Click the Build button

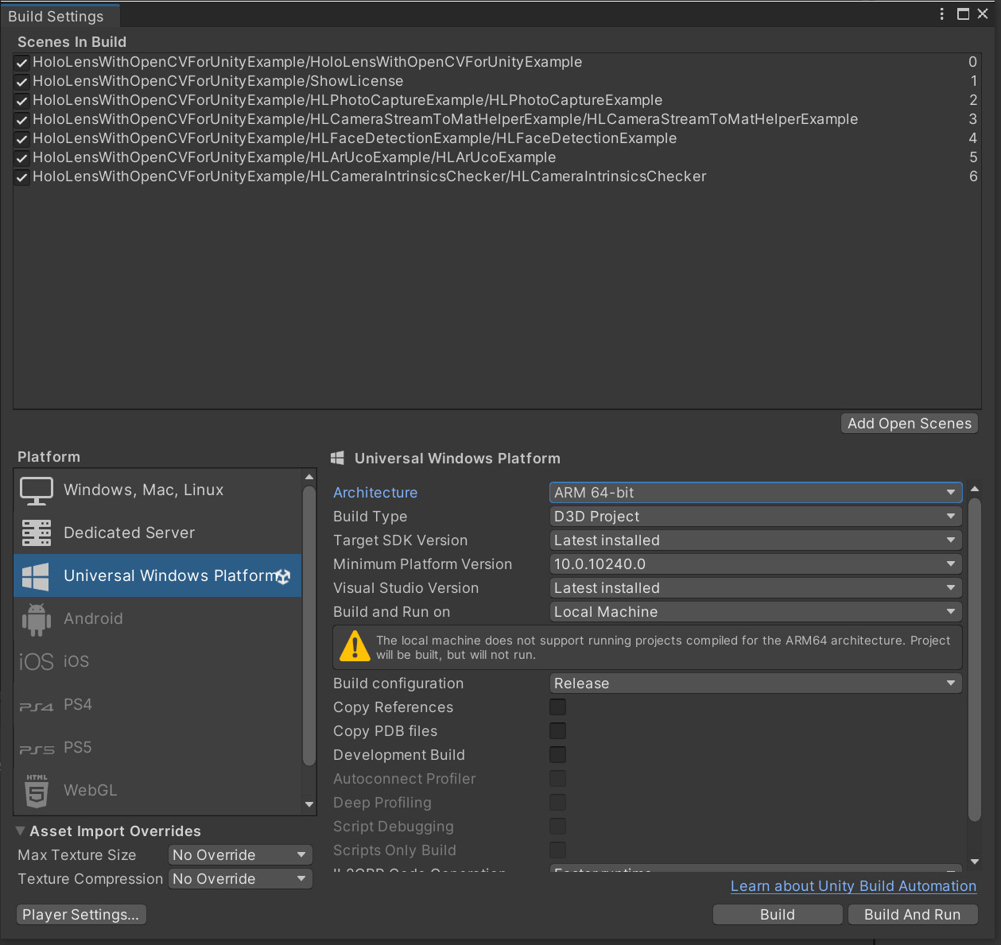[778, 915]
